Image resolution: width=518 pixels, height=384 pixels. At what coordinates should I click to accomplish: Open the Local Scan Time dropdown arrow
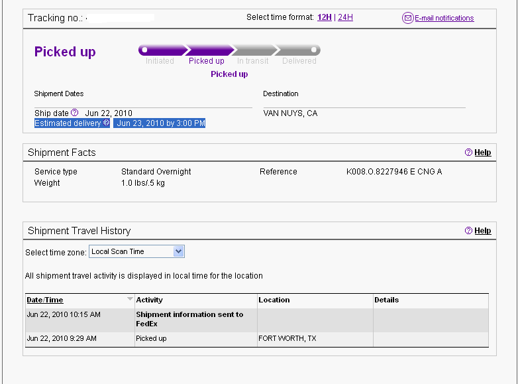pyautogui.click(x=178, y=251)
